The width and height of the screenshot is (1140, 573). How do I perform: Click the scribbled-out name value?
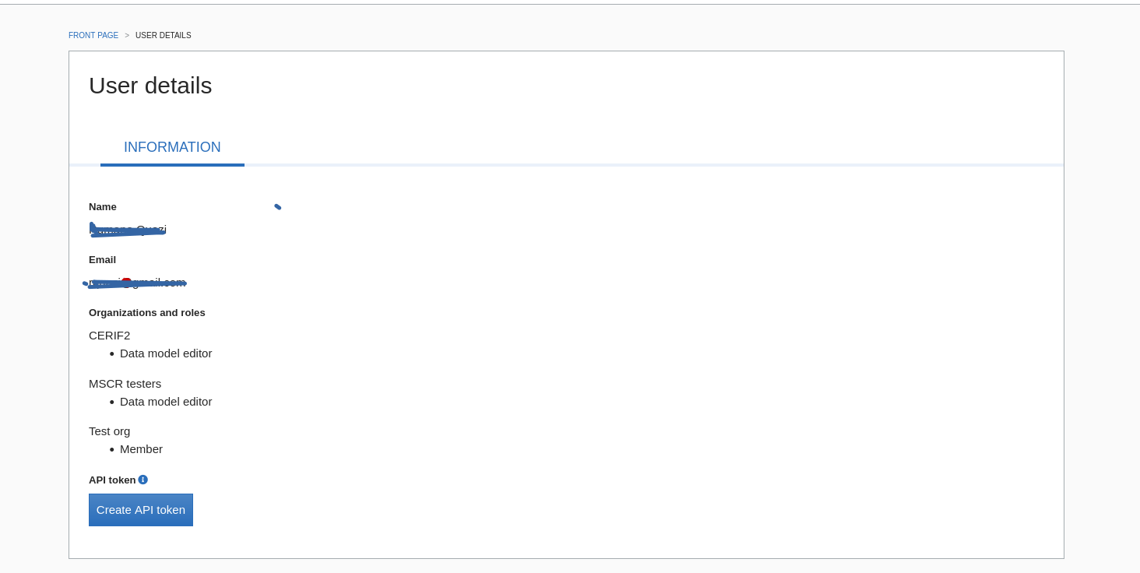pyautogui.click(x=128, y=230)
